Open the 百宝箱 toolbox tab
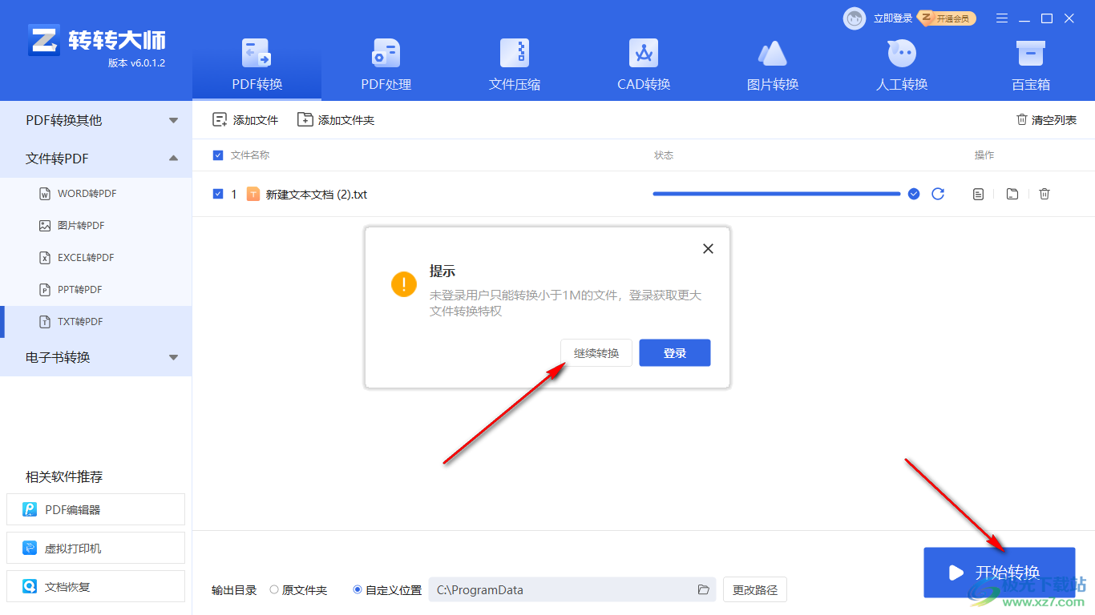The image size is (1095, 615). click(x=1030, y=65)
